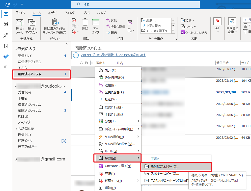The width and height of the screenshot is (251, 191).
Task: Click the アーカイブ archive ribbon button
Action: click(x=96, y=26)
